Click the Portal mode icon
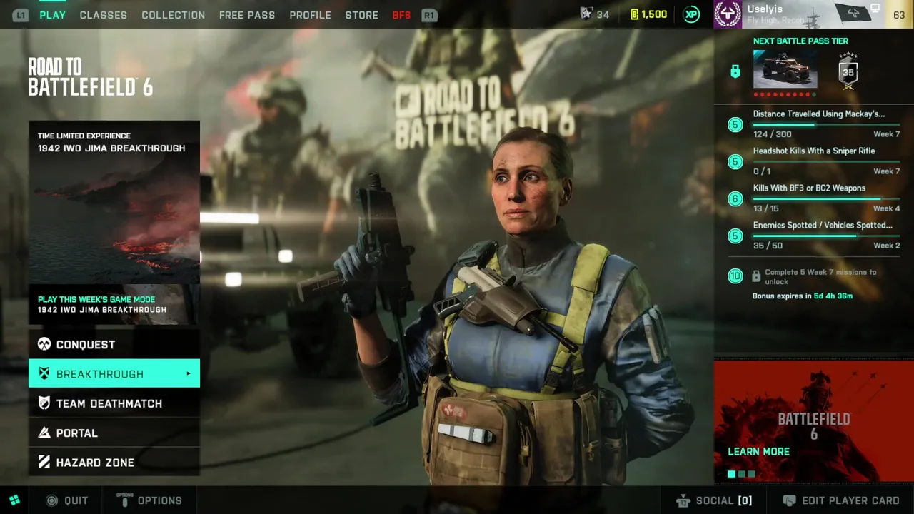Image resolution: width=914 pixels, height=514 pixels. 44,433
